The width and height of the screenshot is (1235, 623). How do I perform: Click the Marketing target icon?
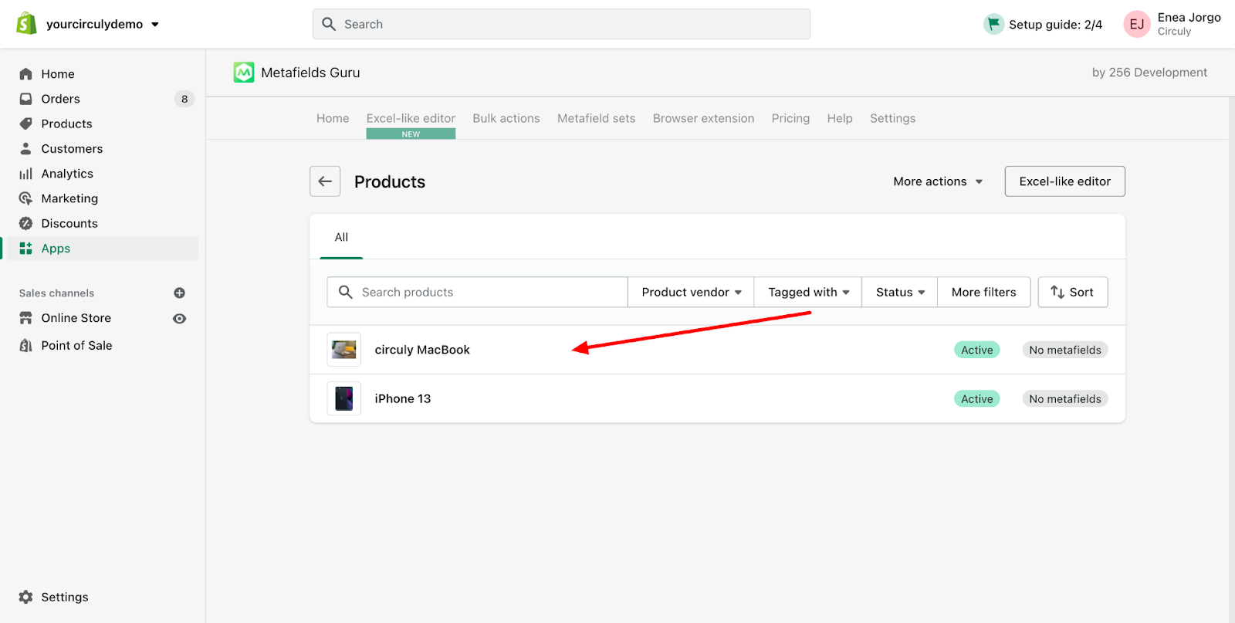pyautogui.click(x=26, y=198)
